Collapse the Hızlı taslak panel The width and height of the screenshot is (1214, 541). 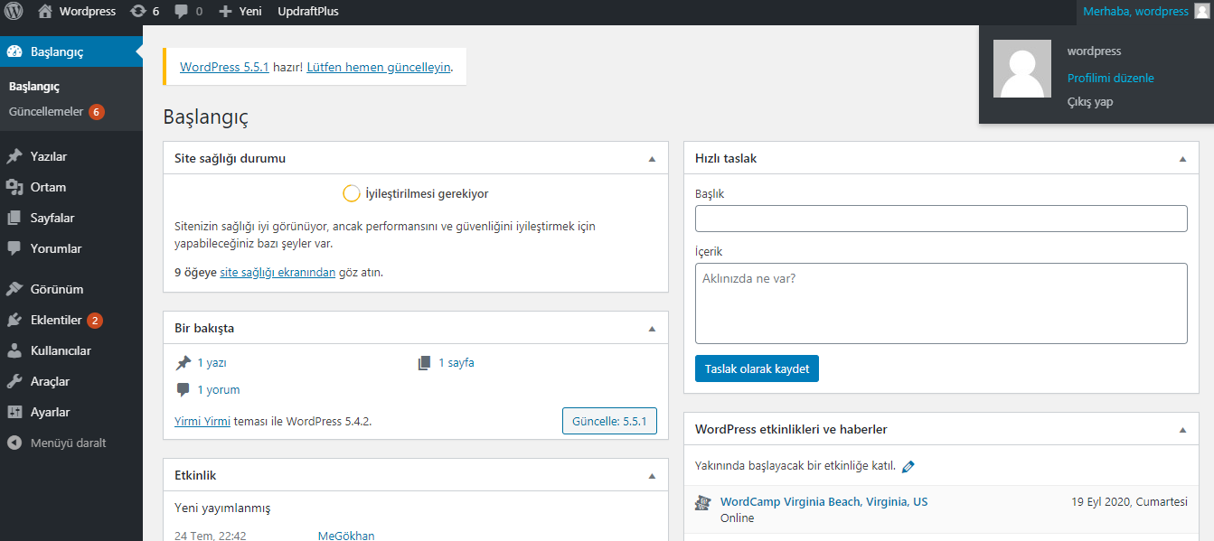1182,158
